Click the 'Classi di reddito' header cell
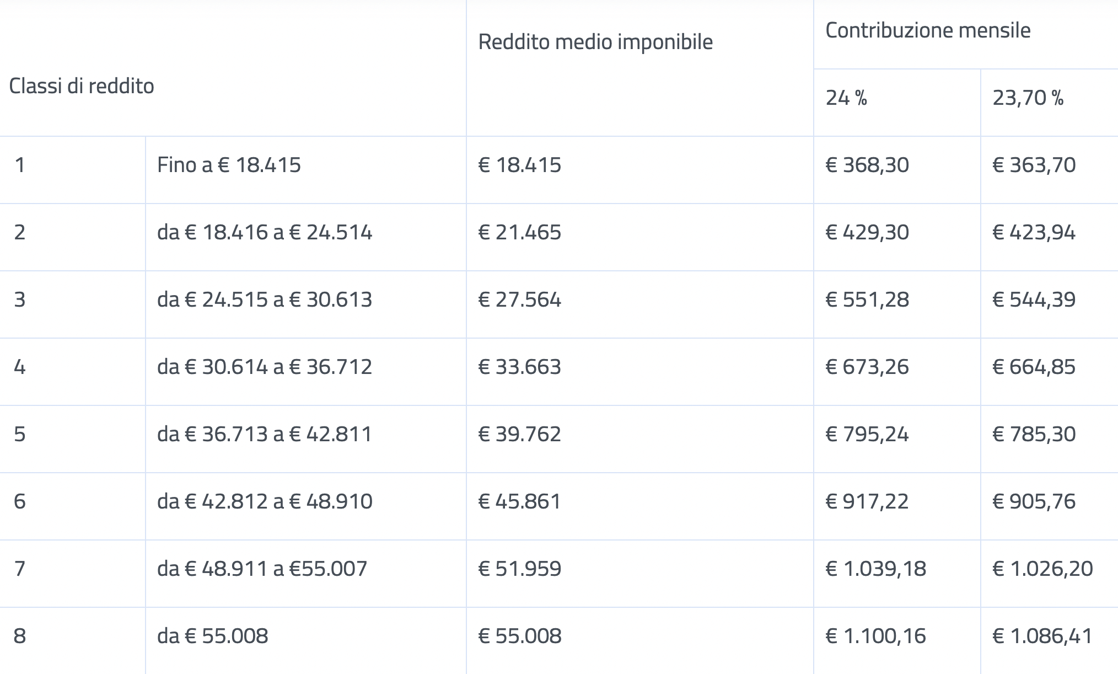Screen dimensions: 1118x674 (x=82, y=86)
